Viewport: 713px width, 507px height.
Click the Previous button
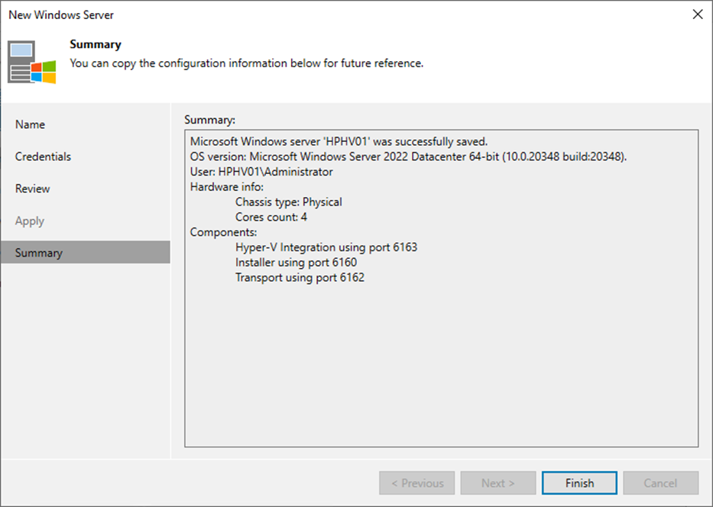pos(417,483)
